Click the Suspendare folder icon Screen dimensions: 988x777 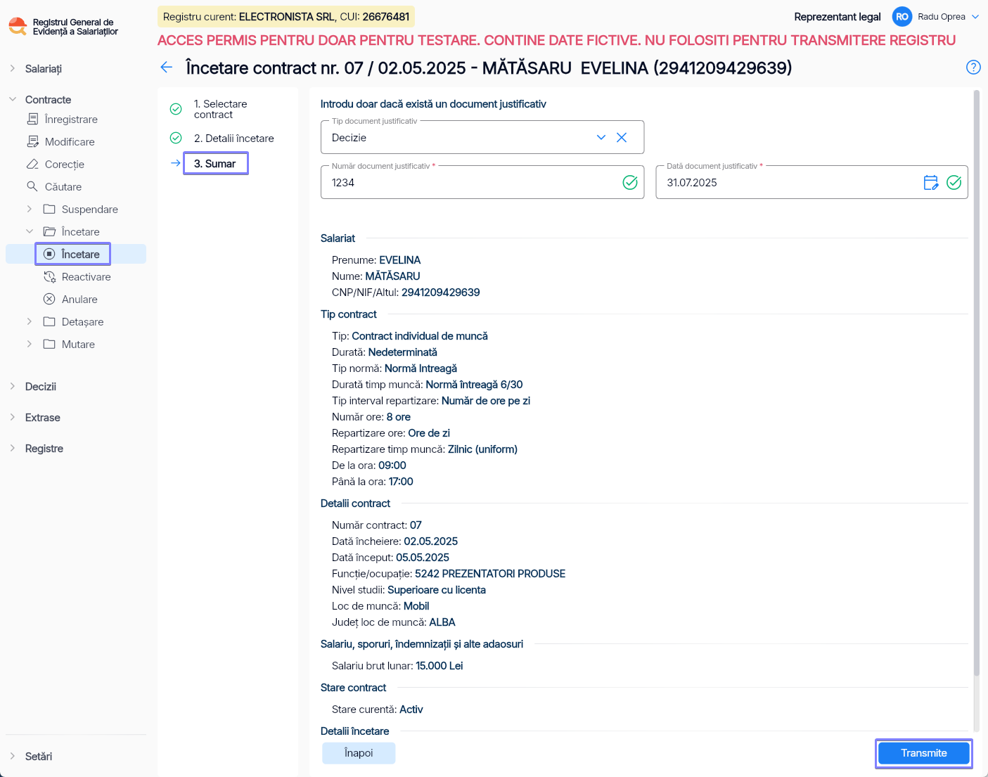click(49, 209)
